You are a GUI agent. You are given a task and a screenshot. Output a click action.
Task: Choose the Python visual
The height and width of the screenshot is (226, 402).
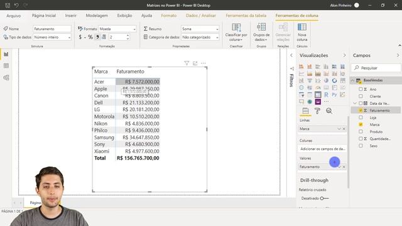click(334, 95)
